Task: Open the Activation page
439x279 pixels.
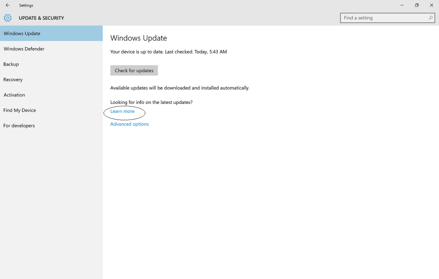Action: (51, 95)
